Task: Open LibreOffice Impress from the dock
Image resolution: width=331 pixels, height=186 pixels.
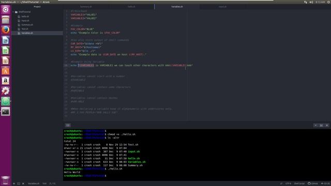Action: (6, 60)
